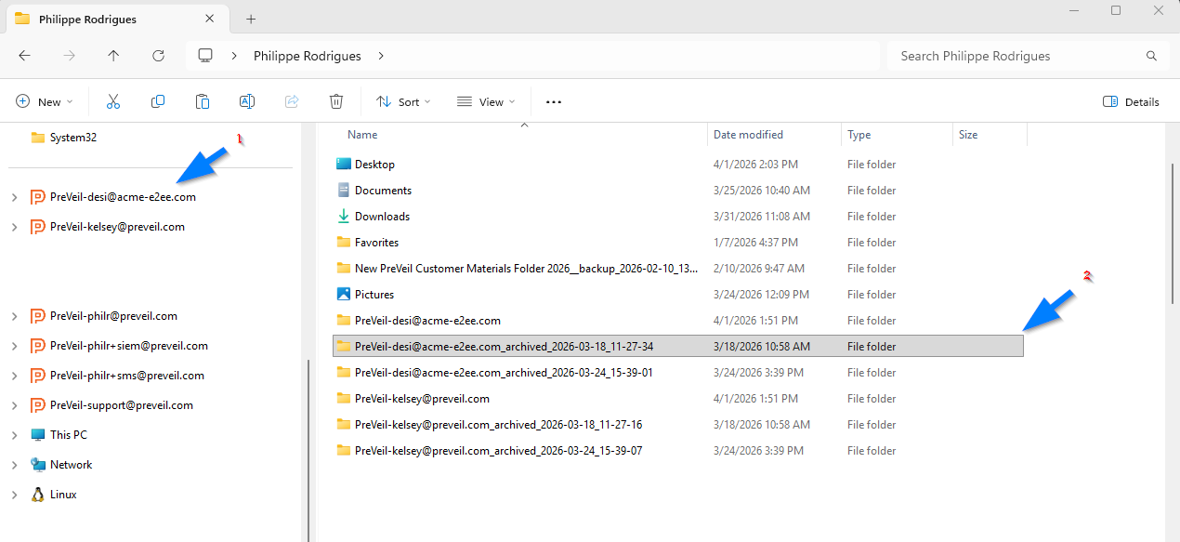The height and width of the screenshot is (542, 1180).
Task: Open the See more ellipsis menu
Action: pyautogui.click(x=554, y=101)
